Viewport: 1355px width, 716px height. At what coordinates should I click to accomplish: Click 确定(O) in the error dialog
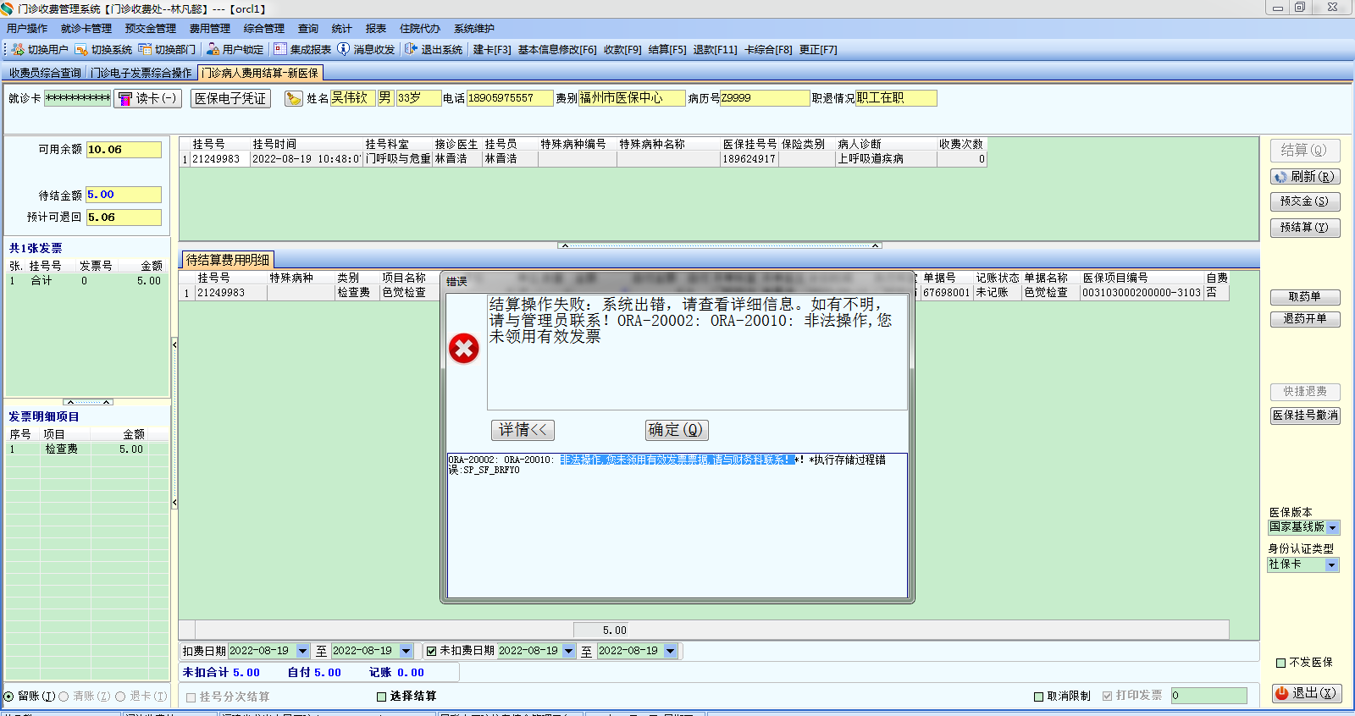[x=676, y=430]
